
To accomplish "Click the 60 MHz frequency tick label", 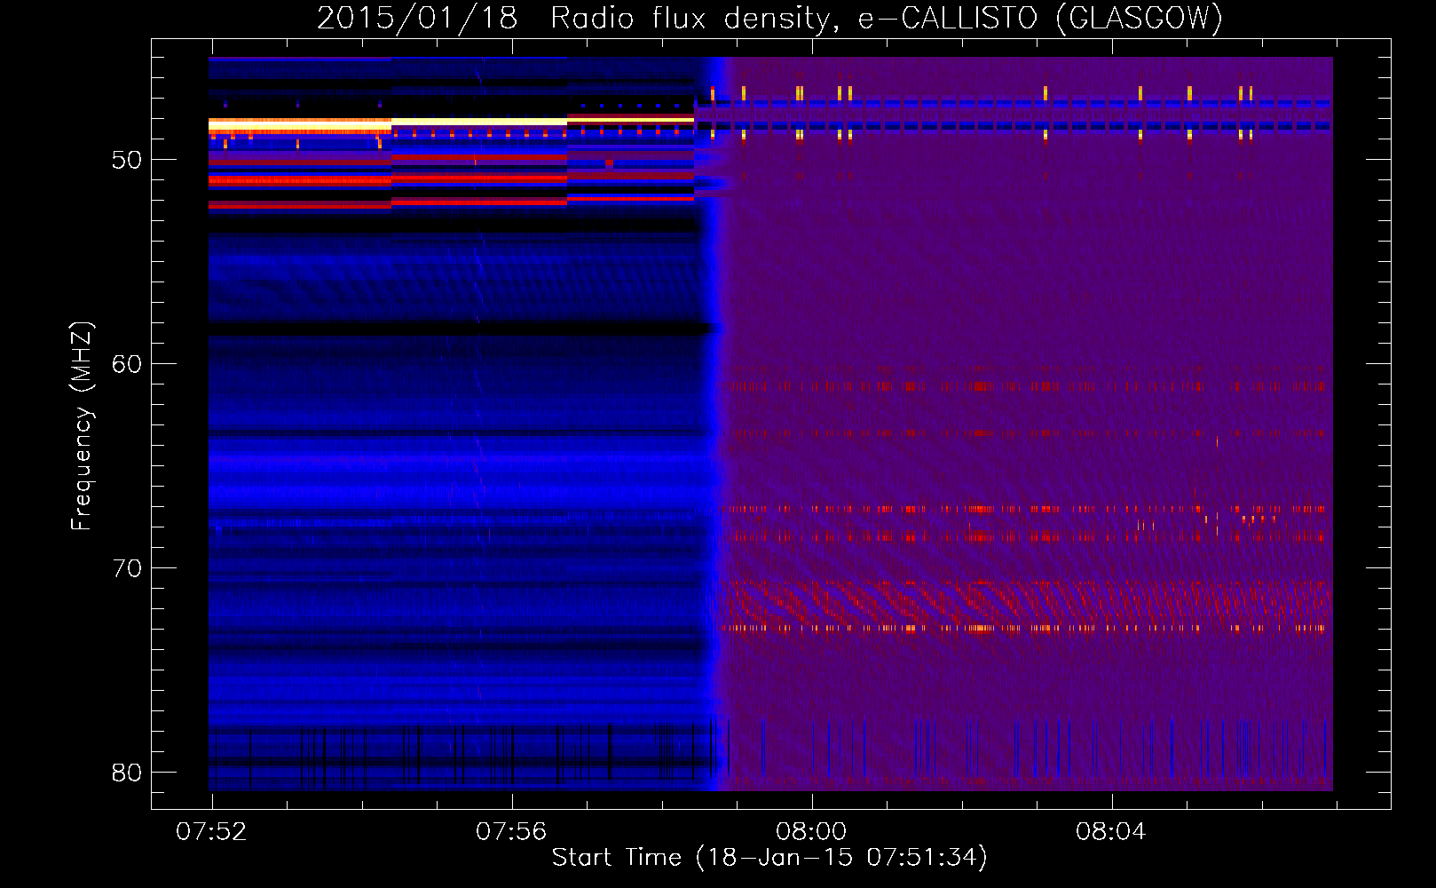I will (x=127, y=364).
